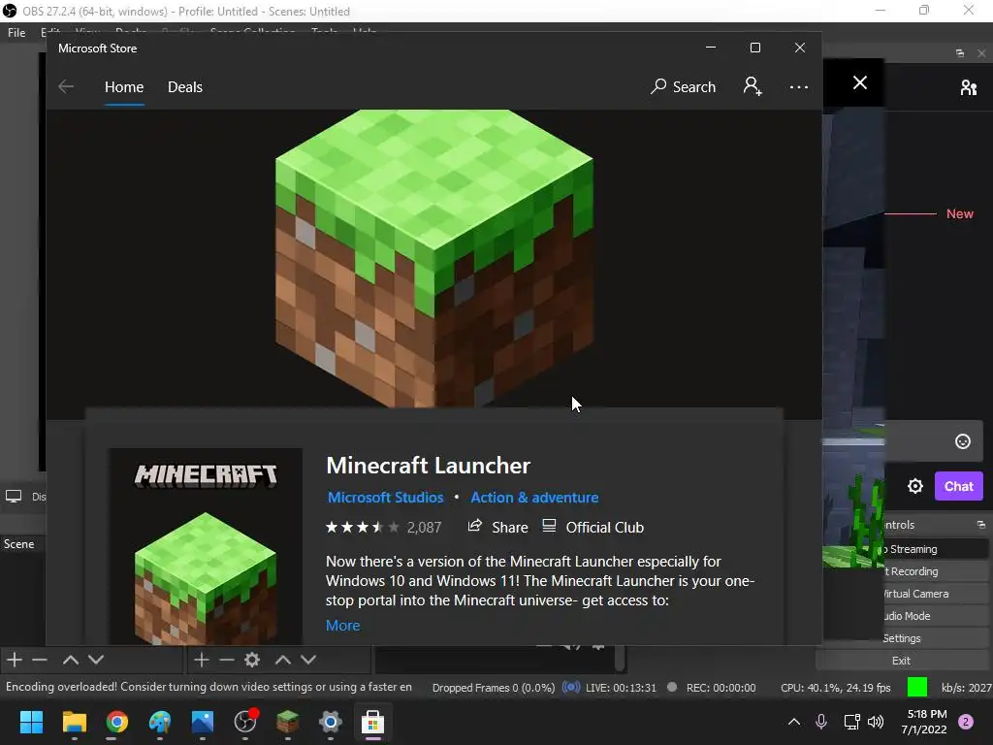Open Paint from the taskbar
Image resolution: width=993 pixels, height=745 pixels.
coord(160,722)
